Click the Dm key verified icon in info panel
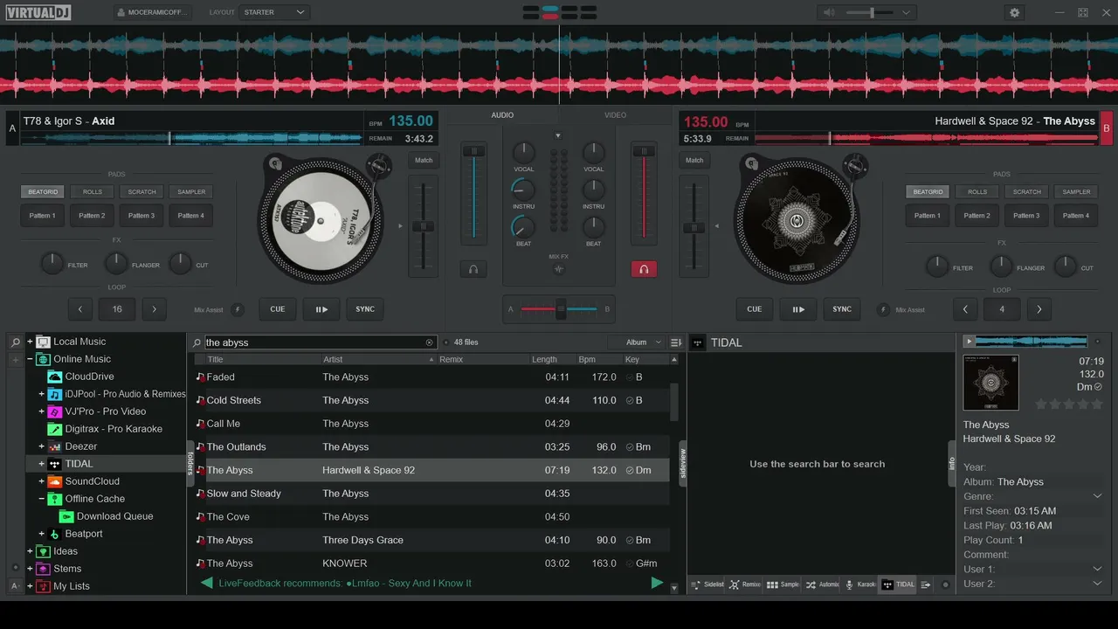1118x629 pixels. click(1098, 387)
